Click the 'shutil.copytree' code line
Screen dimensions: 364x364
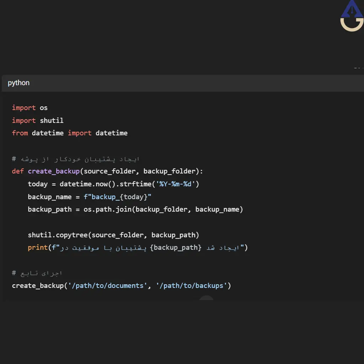[x=113, y=235]
